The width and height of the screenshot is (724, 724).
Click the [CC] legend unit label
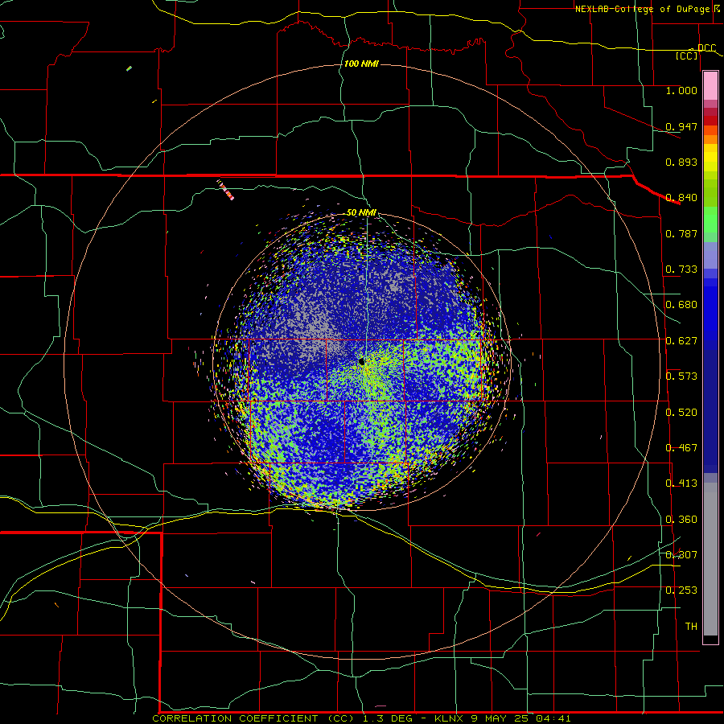(x=687, y=56)
